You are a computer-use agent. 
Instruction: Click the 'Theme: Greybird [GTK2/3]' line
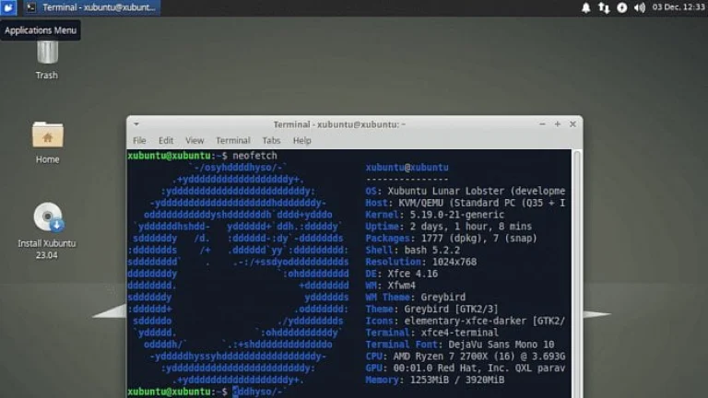tap(431, 310)
